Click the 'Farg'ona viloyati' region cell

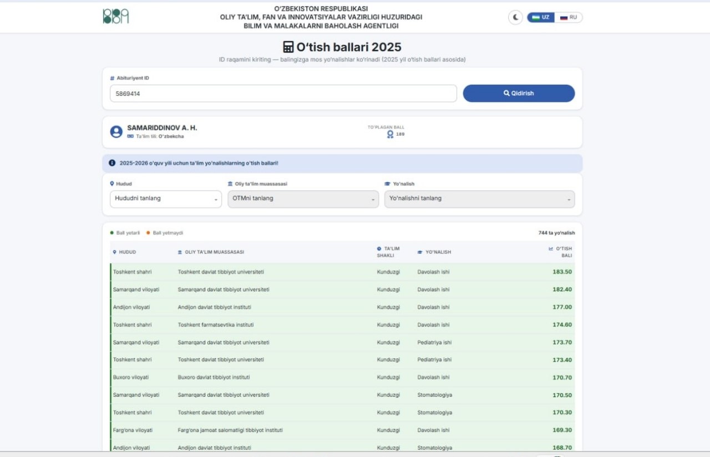[x=133, y=430]
